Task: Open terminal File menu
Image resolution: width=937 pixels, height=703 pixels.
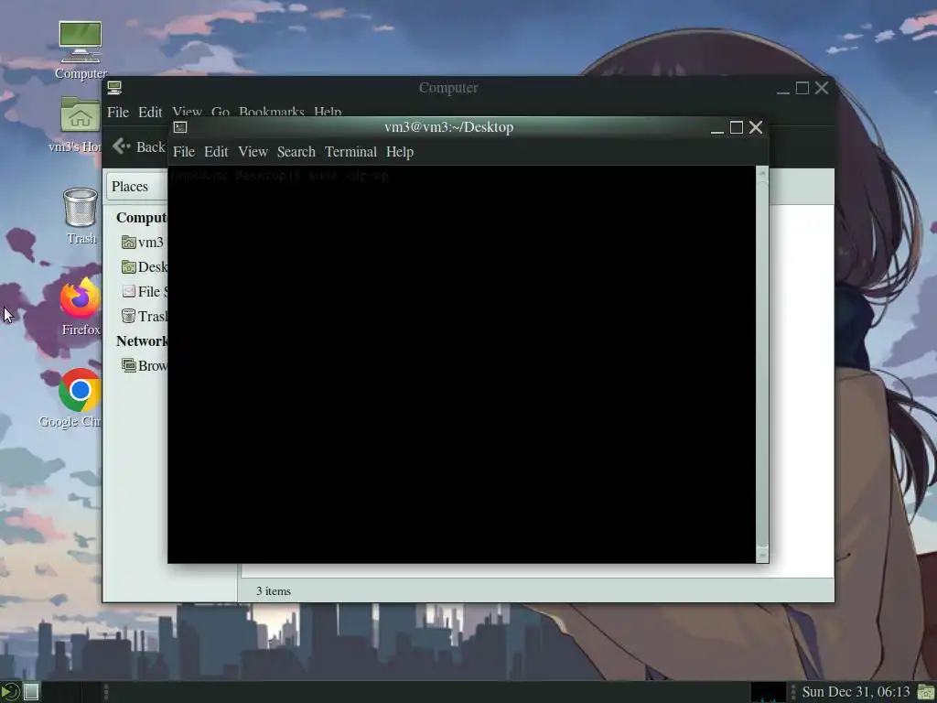Action: point(184,152)
